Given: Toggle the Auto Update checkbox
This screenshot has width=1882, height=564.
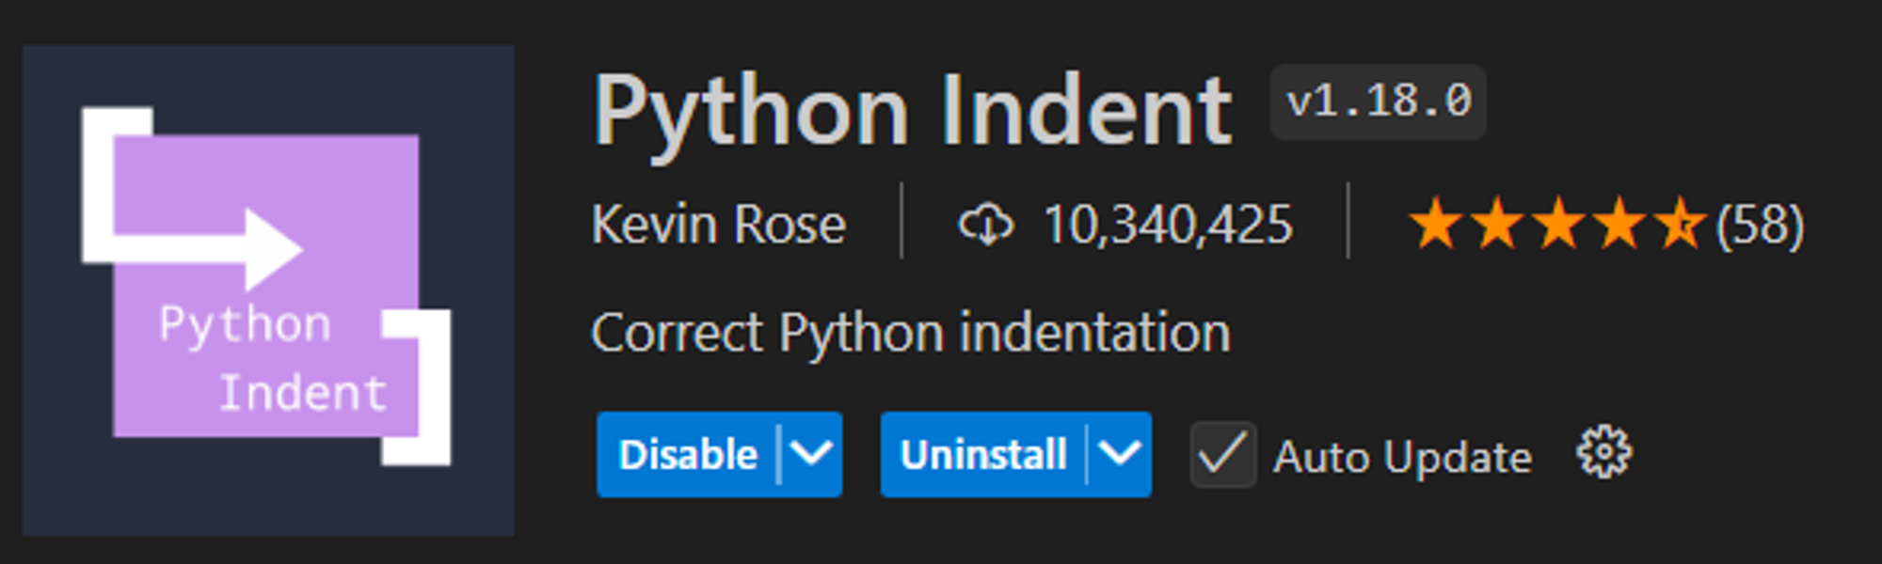Looking at the screenshot, I should click(1222, 455).
